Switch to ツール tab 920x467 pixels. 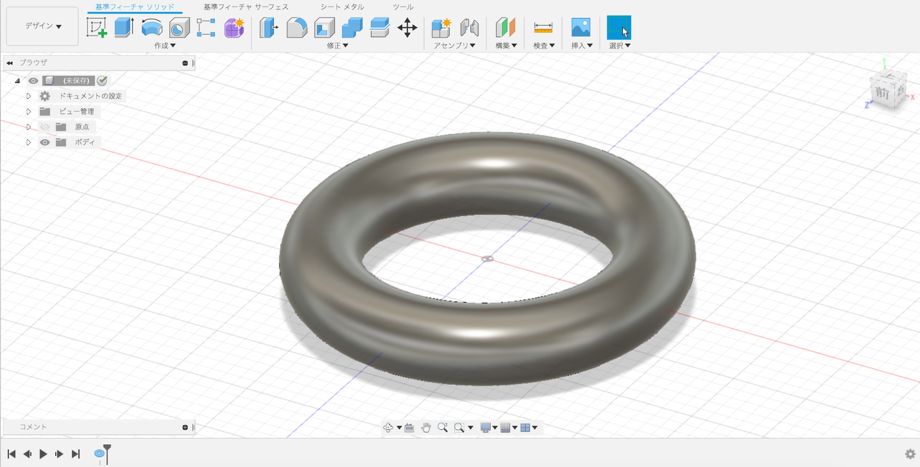pyautogui.click(x=403, y=7)
